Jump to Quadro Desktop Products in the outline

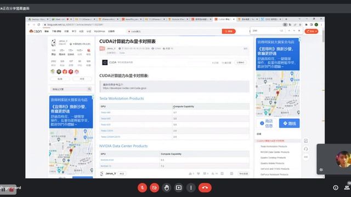(x=273, y=158)
